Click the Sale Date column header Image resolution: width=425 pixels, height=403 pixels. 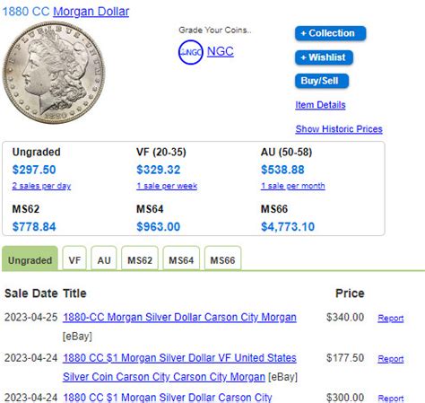(31, 293)
